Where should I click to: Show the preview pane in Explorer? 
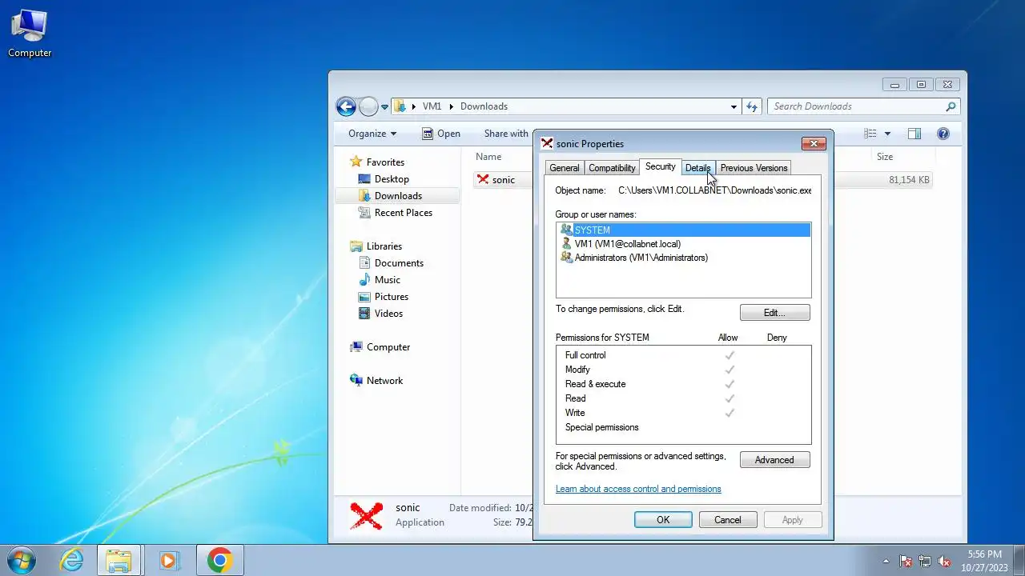click(914, 134)
